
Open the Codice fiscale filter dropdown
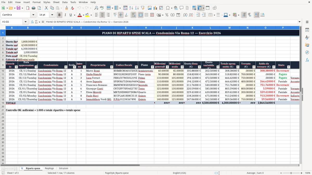(x=136, y=67)
